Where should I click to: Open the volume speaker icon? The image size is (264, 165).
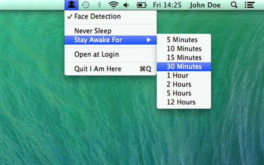click(126, 5)
